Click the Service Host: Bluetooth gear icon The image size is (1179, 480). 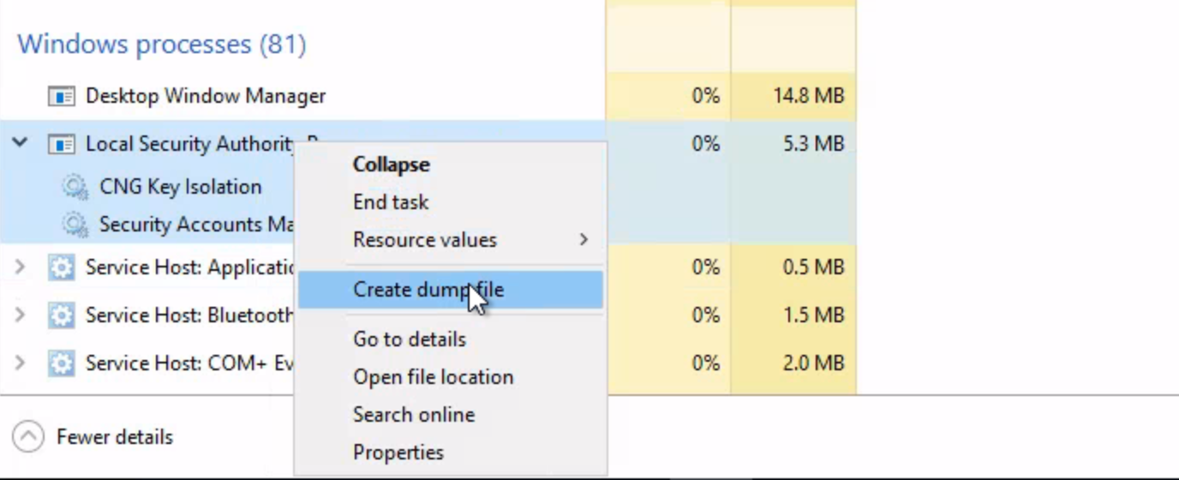click(61, 315)
